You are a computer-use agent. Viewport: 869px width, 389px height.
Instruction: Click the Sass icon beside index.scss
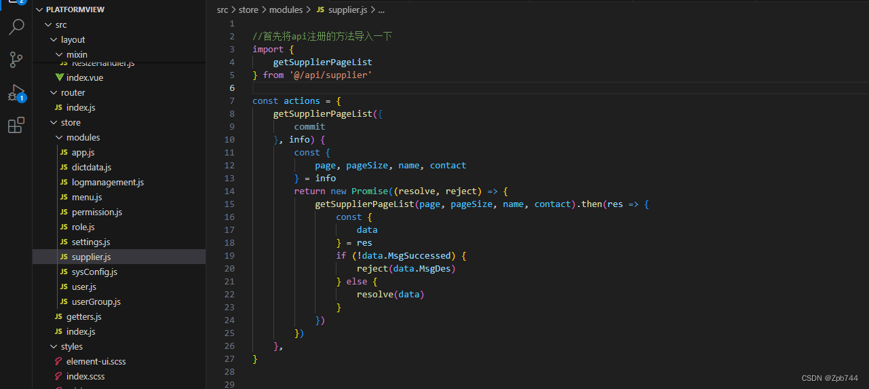59,376
